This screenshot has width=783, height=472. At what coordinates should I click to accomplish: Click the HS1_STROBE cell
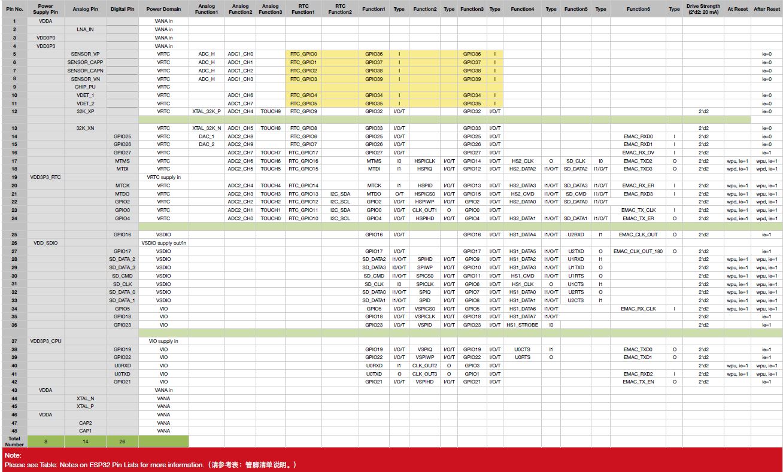click(x=522, y=325)
